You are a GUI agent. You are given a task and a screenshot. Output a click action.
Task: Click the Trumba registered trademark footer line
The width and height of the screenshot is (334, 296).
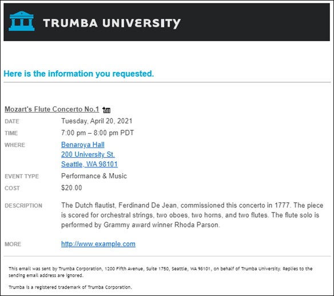70,287
